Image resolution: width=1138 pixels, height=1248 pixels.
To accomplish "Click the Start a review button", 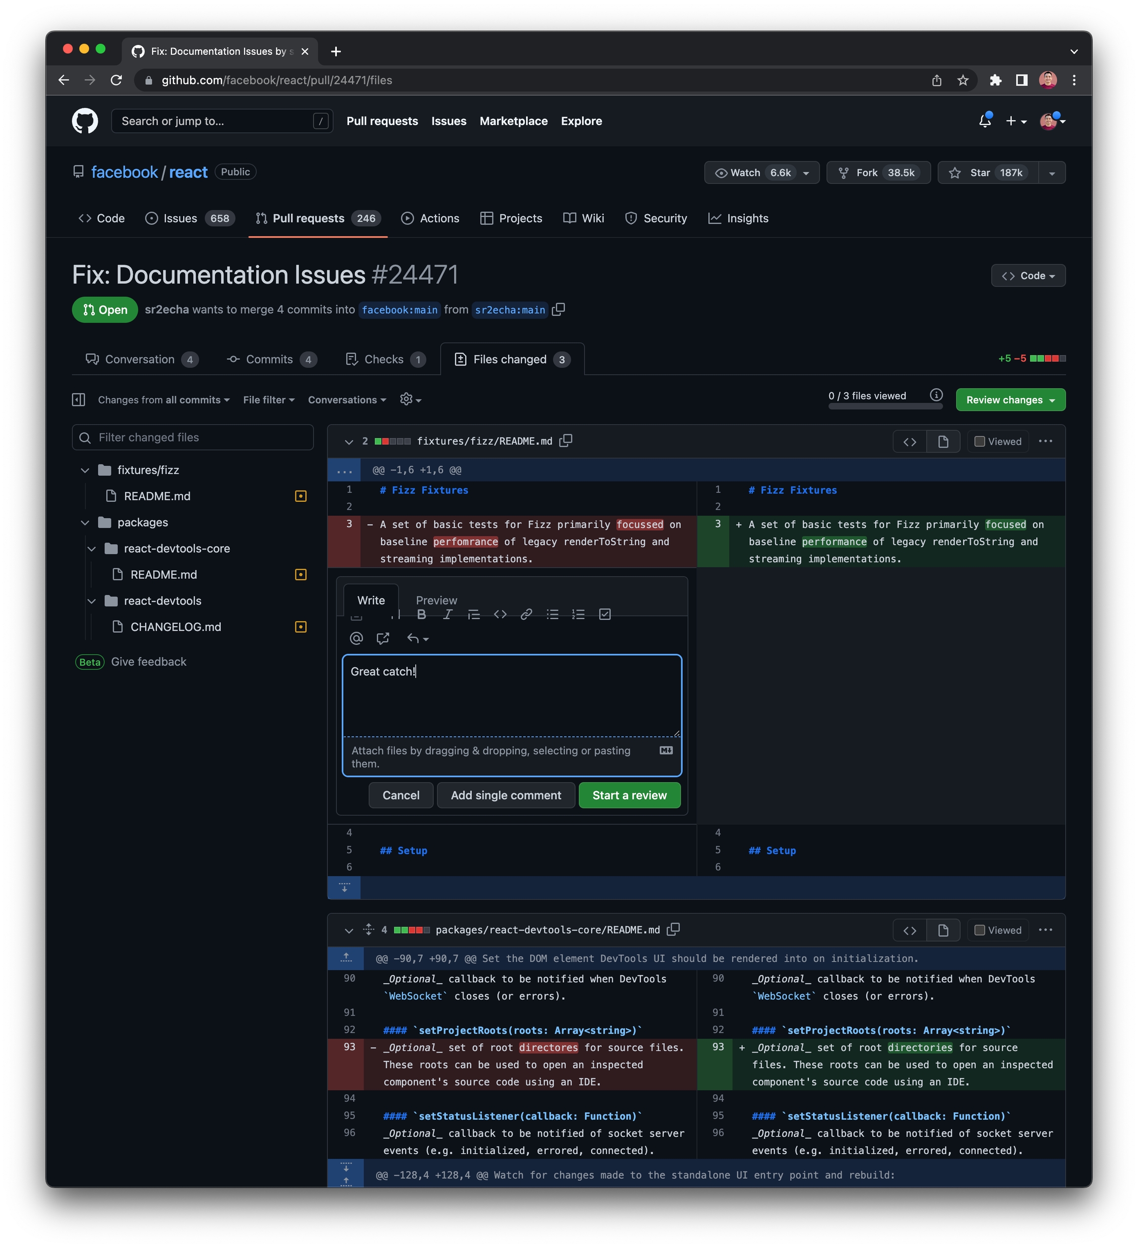I will pos(629,796).
